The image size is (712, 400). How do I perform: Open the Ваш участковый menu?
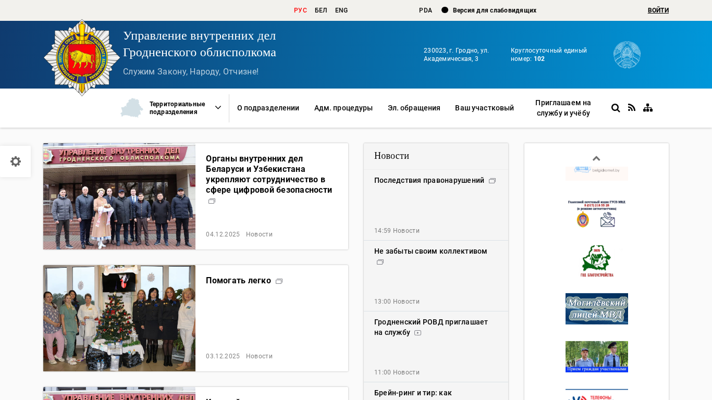pyautogui.click(x=484, y=108)
